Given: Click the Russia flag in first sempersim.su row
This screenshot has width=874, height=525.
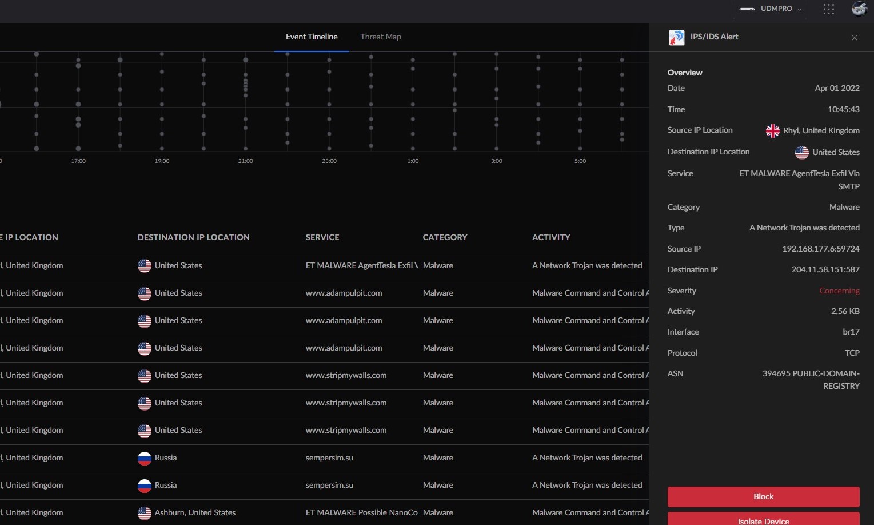Looking at the screenshot, I should 145,458.
